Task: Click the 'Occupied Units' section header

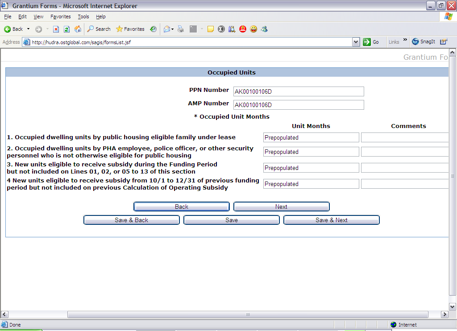Action: point(232,72)
